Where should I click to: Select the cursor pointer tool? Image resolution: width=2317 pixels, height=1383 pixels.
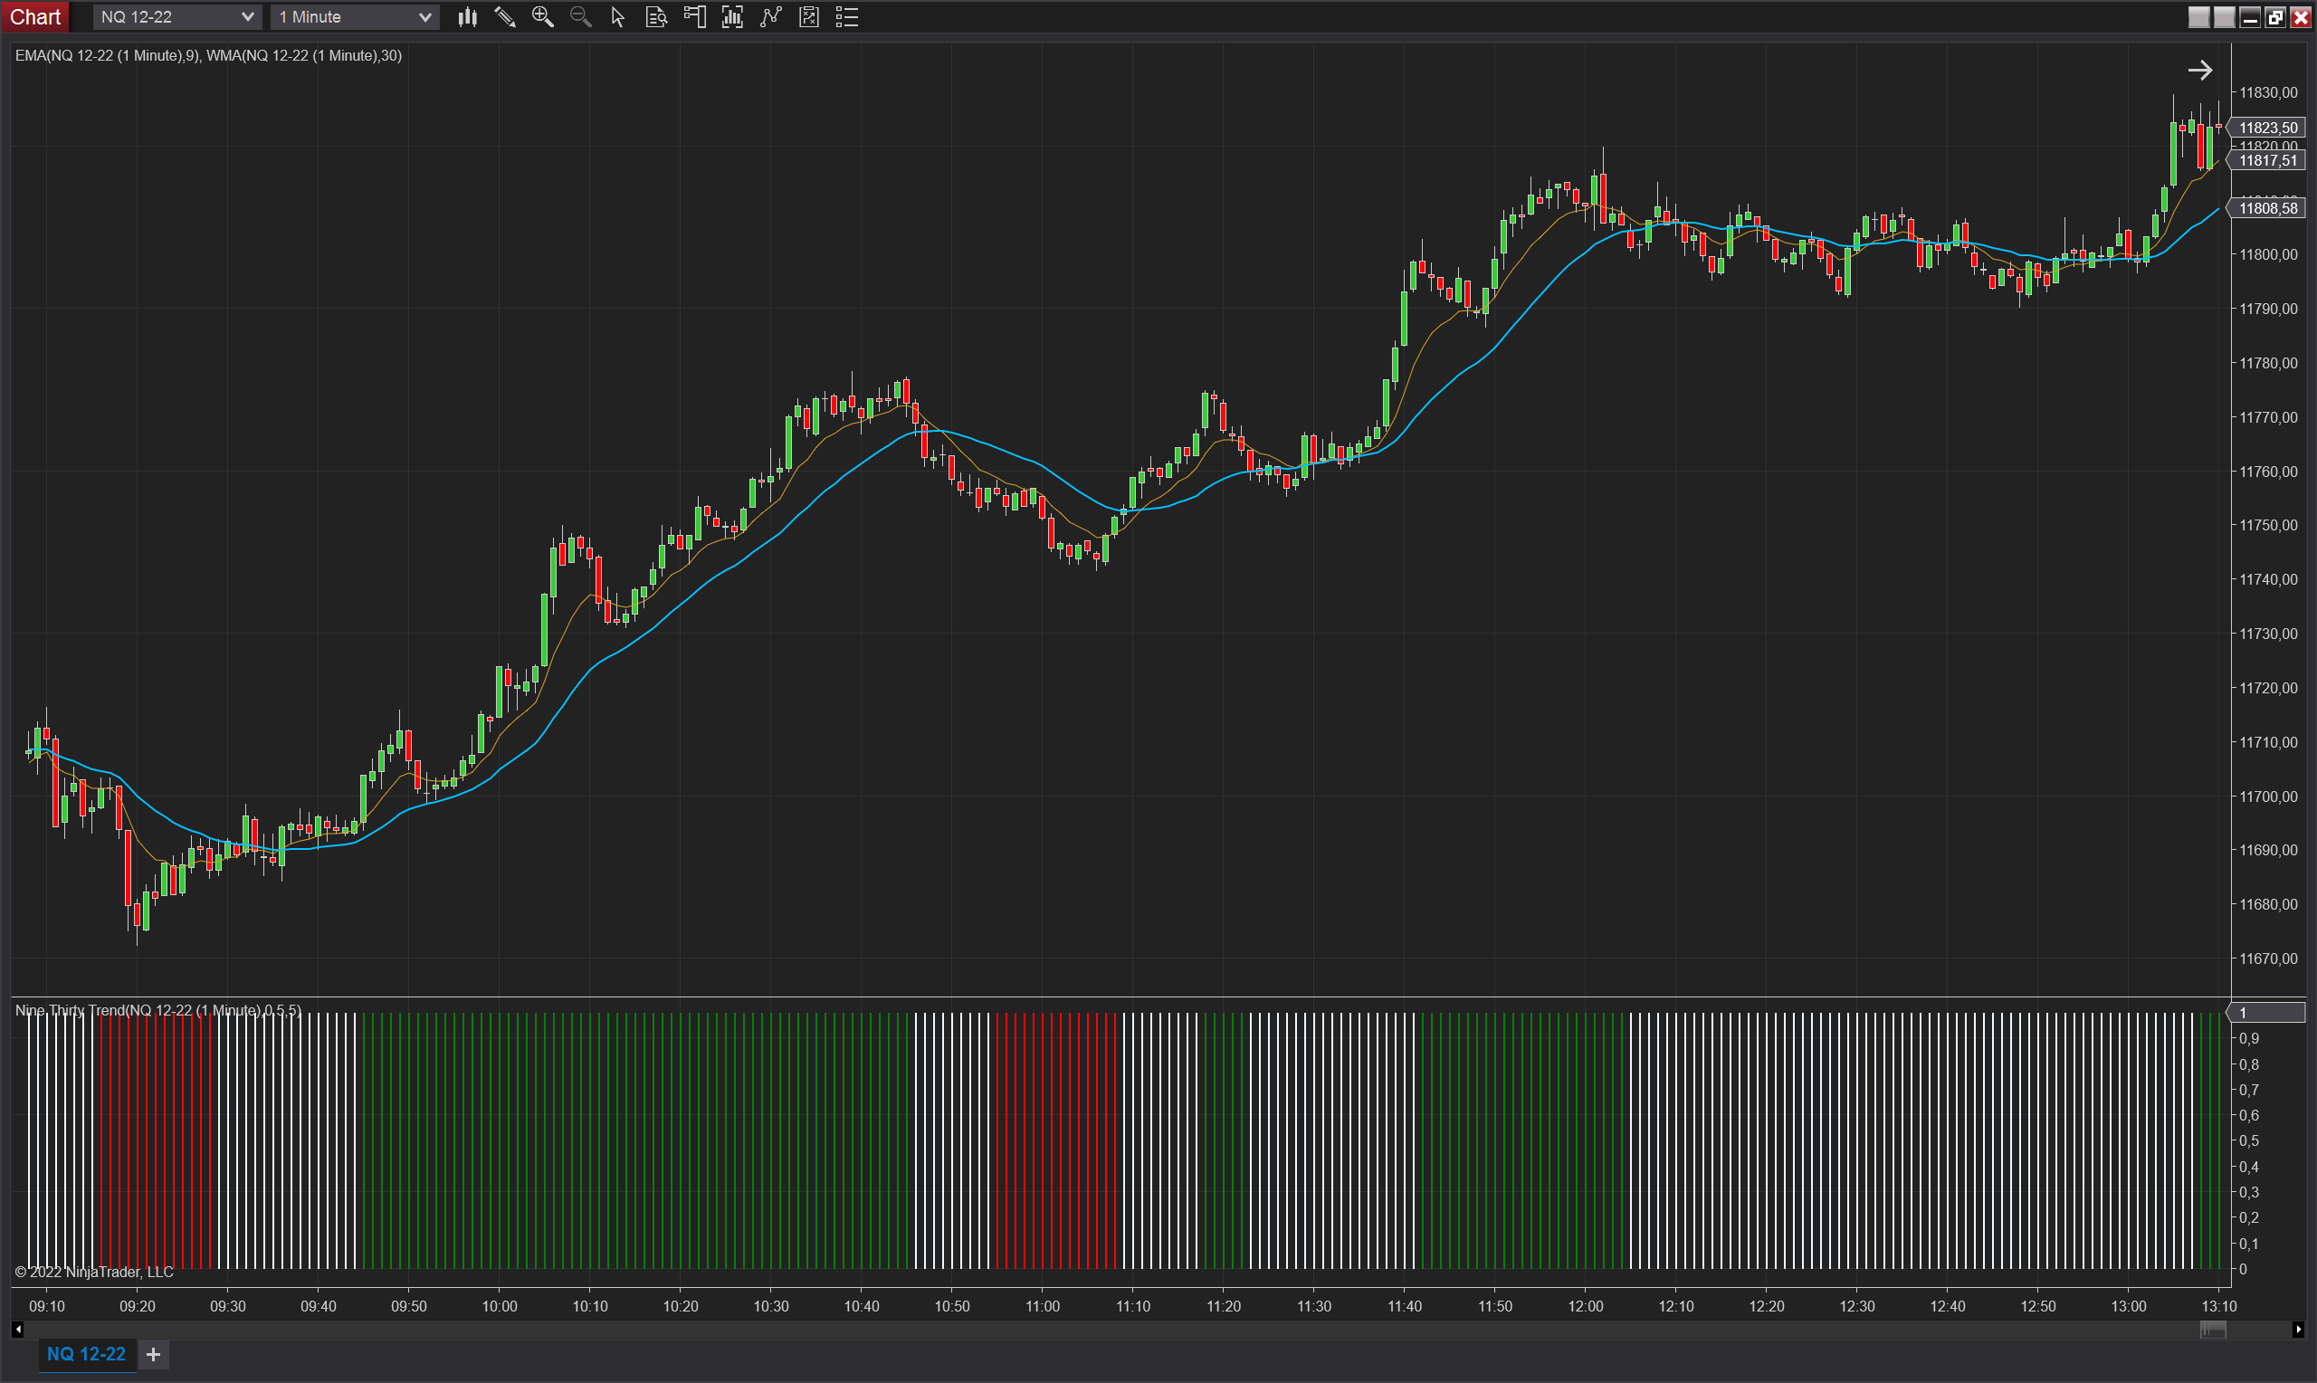(617, 17)
